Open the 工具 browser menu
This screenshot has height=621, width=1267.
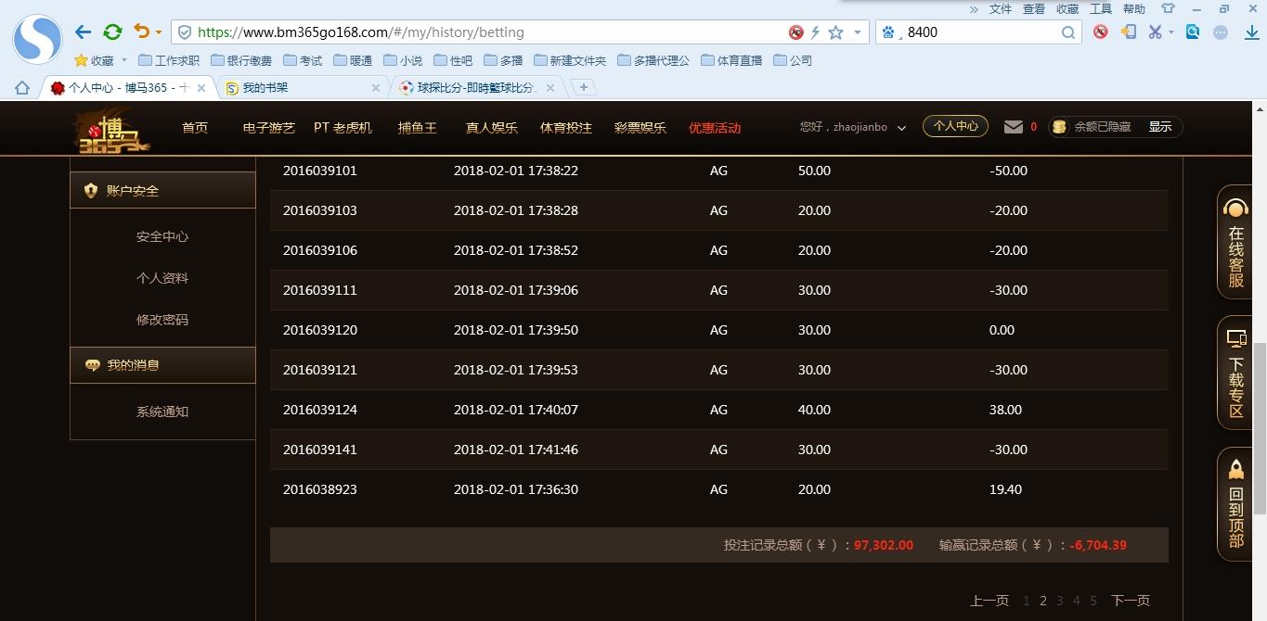click(1101, 8)
